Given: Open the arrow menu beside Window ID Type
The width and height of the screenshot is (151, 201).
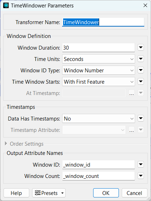Looking at the screenshot, I should (141, 70).
